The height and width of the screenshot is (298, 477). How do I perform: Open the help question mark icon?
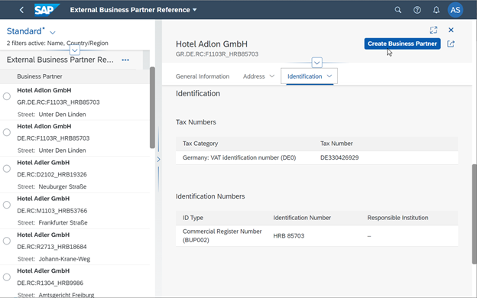pos(417,10)
